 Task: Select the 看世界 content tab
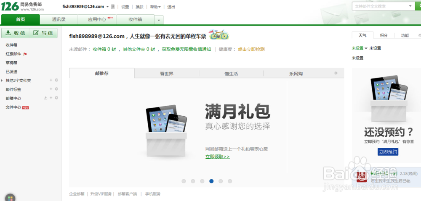(x=166, y=73)
